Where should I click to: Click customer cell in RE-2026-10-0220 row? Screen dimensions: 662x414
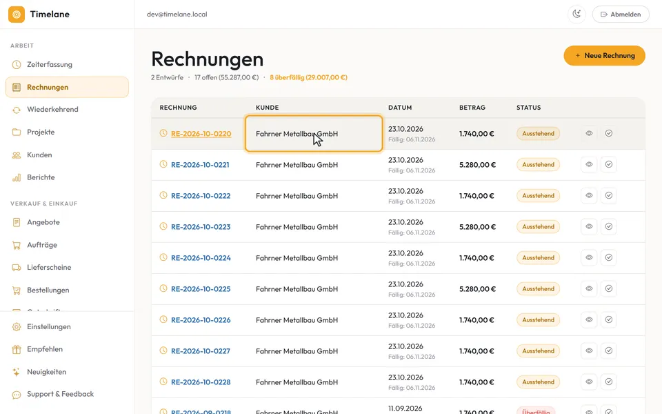pos(314,133)
